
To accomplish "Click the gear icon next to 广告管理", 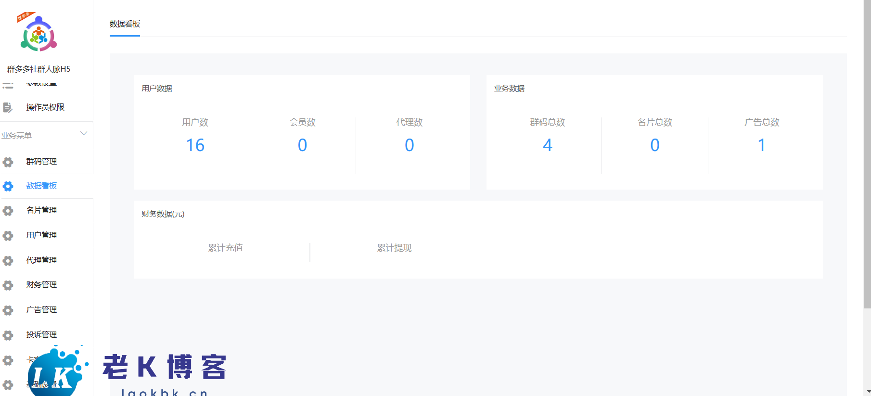I will pyautogui.click(x=8, y=310).
